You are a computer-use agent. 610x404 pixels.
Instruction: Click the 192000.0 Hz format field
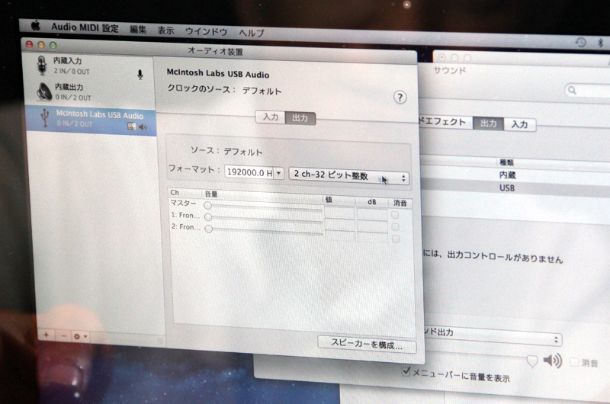[249, 172]
